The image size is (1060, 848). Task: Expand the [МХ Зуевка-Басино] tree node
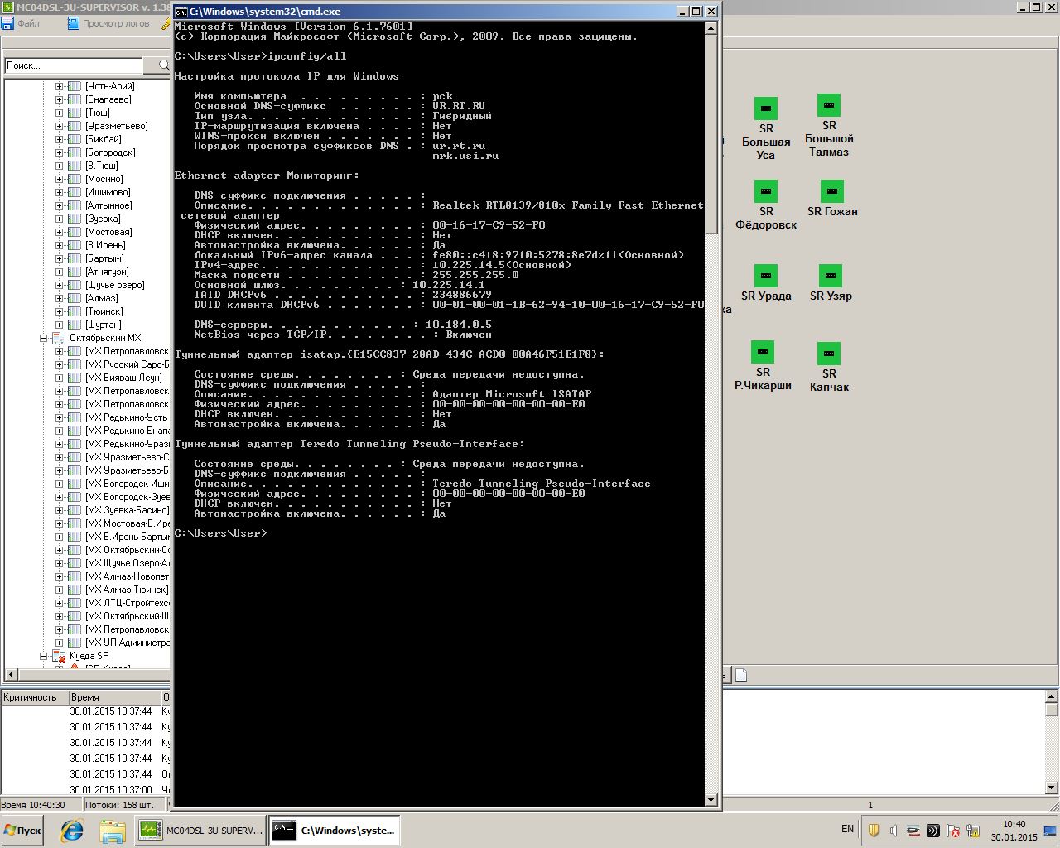[59, 510]
